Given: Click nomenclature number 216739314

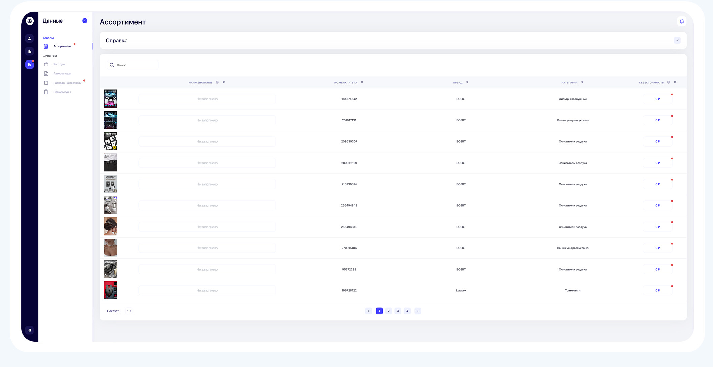Looking at the screenshot, I should (349, 184).
